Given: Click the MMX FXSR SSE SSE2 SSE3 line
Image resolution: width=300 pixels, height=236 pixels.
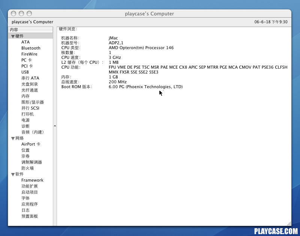Looking at the screenshot, I should (x=133, y=72).
